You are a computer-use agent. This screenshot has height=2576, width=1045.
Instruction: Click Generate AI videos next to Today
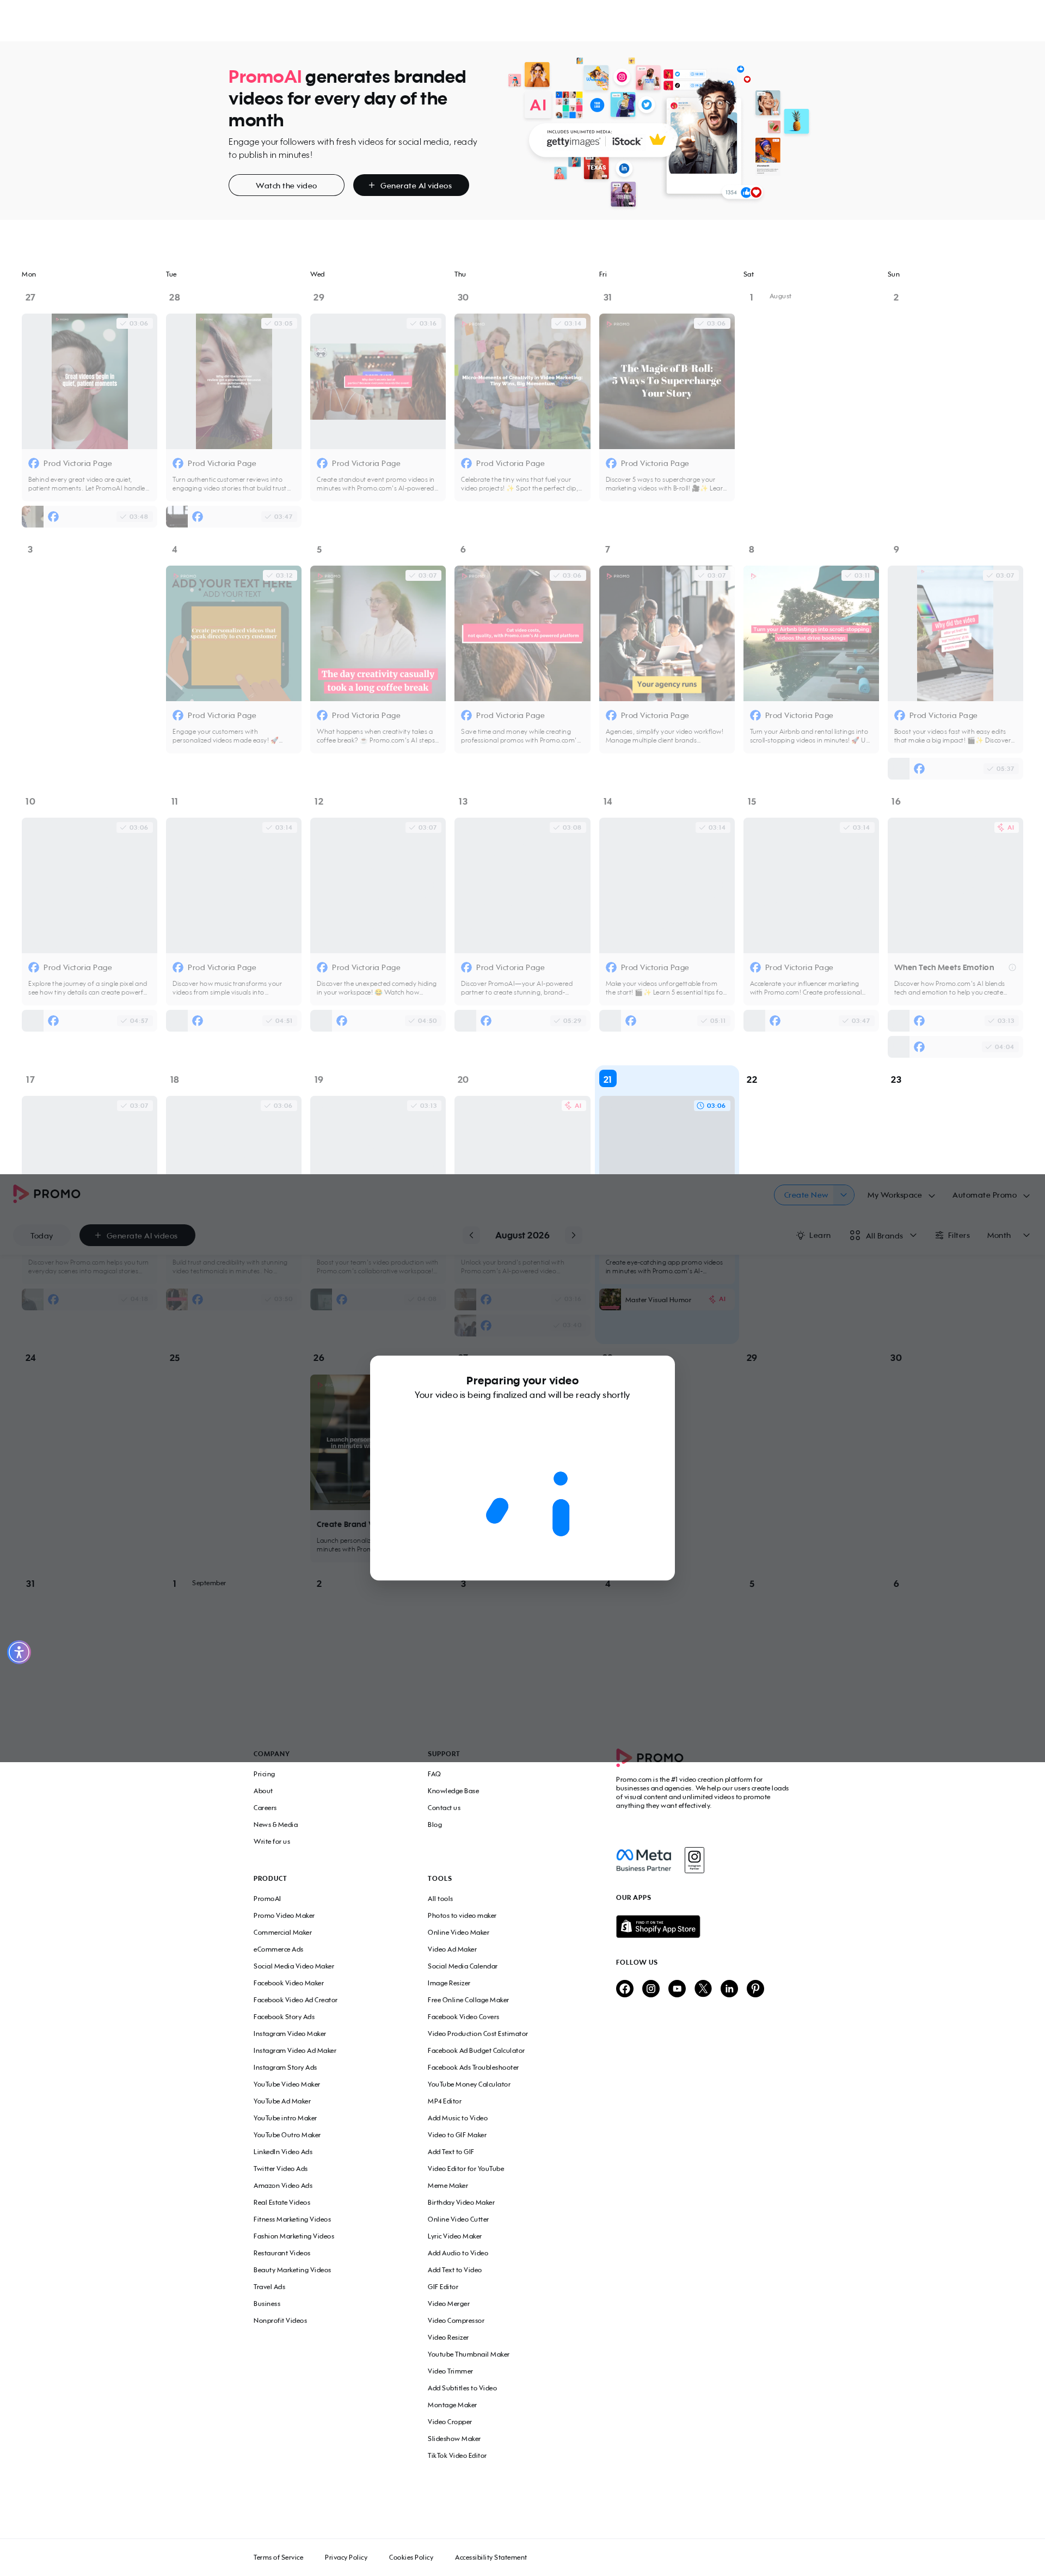coord(137,1235)
